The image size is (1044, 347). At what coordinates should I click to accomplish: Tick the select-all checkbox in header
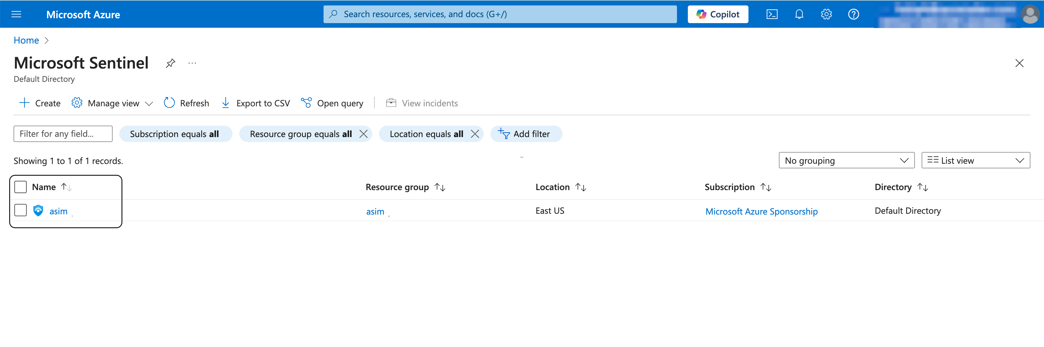point(20,187)
